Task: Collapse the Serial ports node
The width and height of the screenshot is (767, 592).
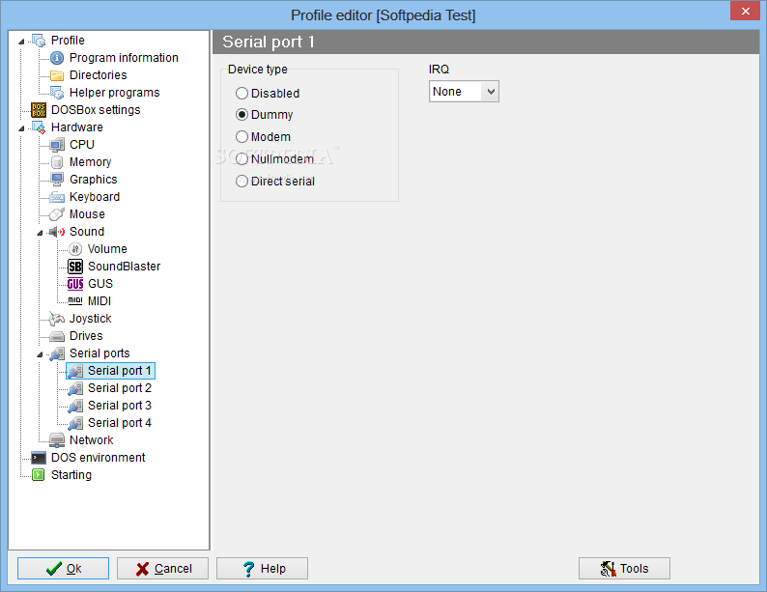Action: (x=41, y=354)
